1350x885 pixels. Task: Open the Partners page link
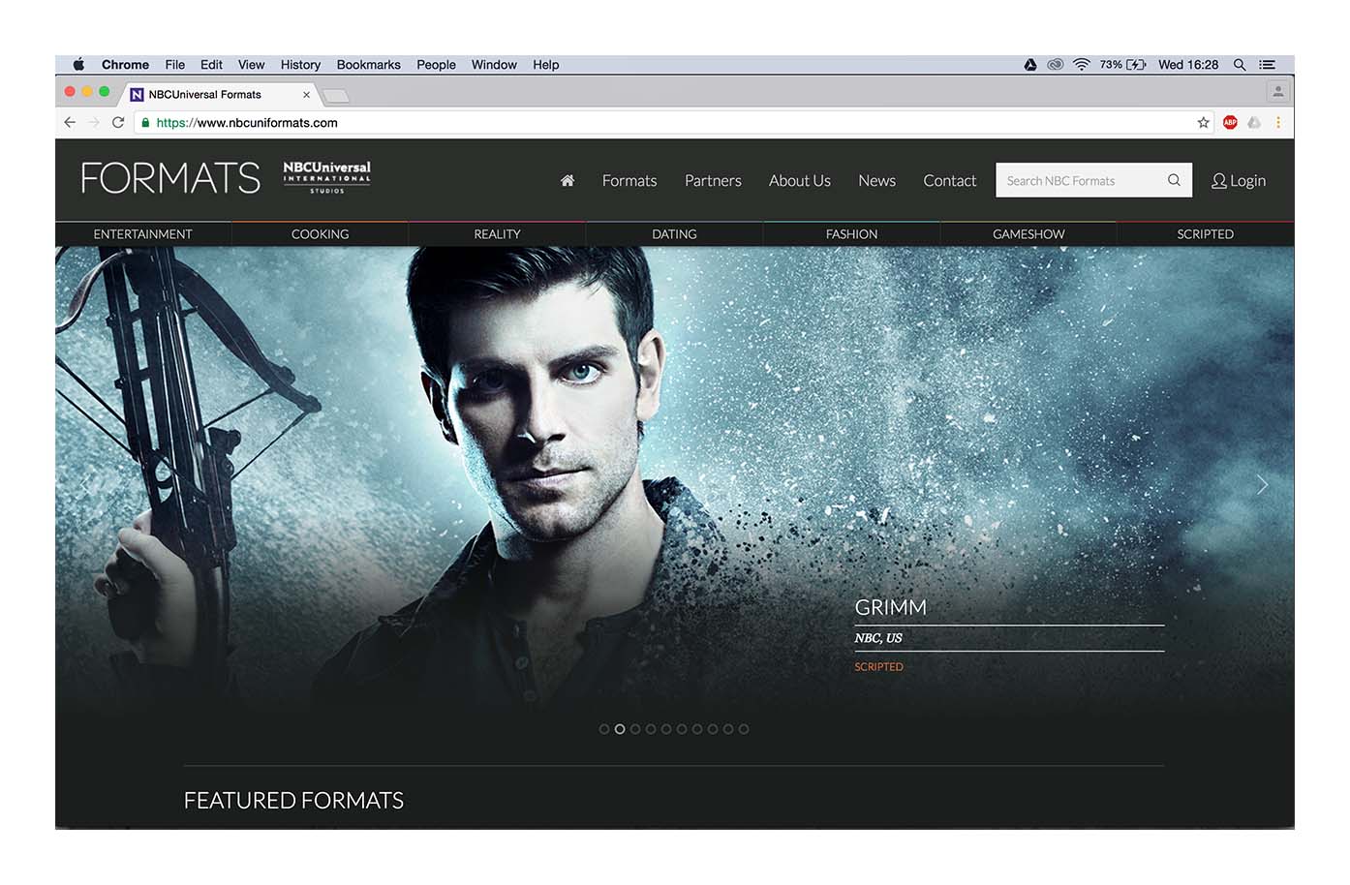pyautogui.click(x=713, y=181)
